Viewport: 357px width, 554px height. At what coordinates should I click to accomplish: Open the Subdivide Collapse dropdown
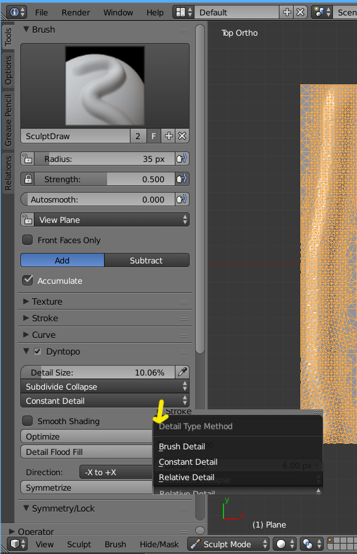click(x=105, y=387)
